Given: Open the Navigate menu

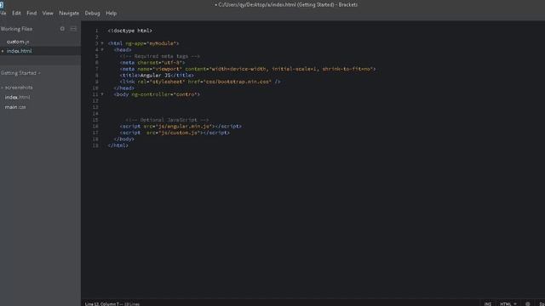Looking at the screenshot, I should [69, 14].
